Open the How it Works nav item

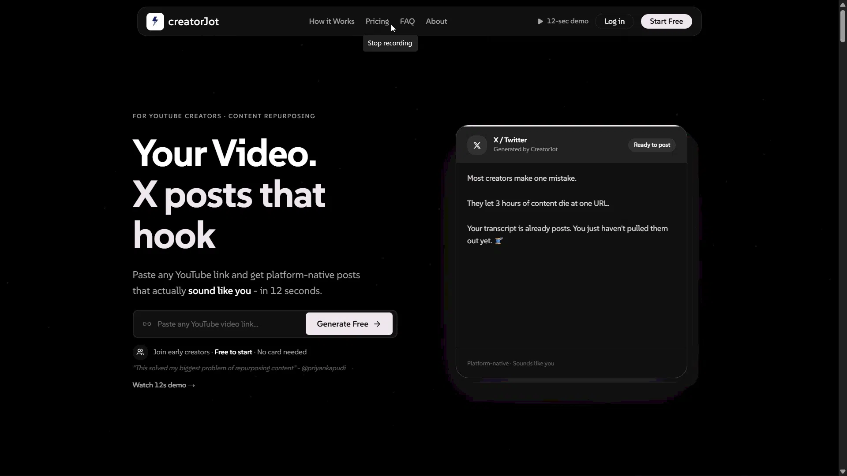point(332,21)
